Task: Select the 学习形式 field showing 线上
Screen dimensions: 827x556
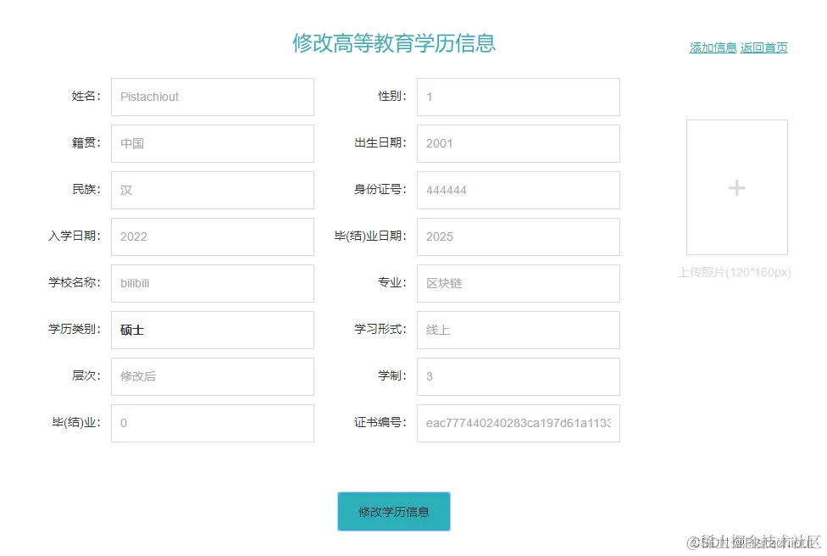Action: pos(518,330)
